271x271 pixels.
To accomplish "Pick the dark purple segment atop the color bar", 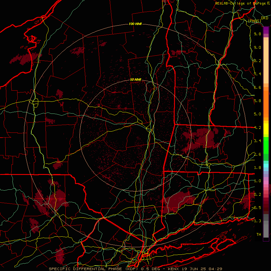I will (266, 30).
